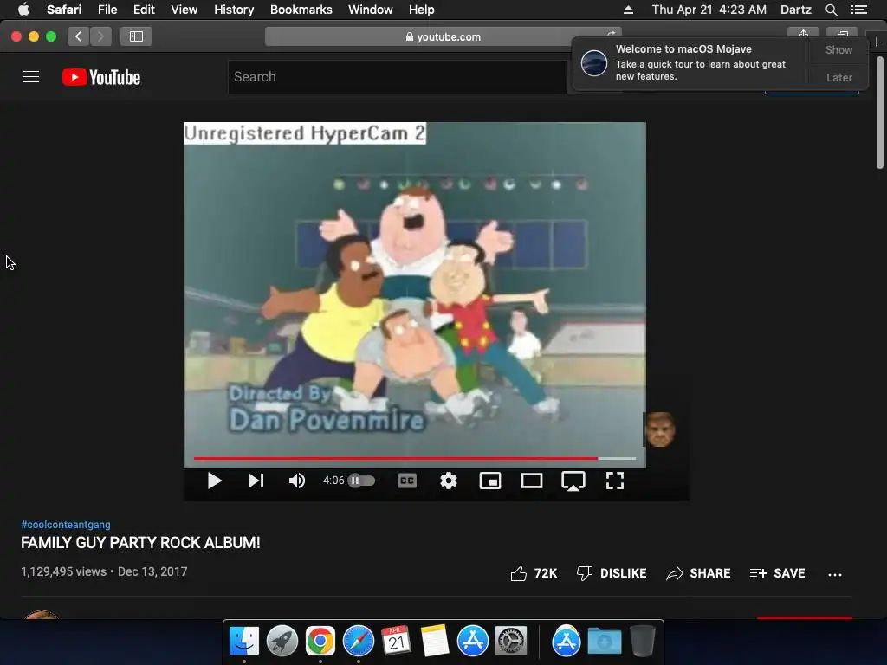887x665 pixels.
Task: Go to YouTube home via logo
Action: pos(101,77)
